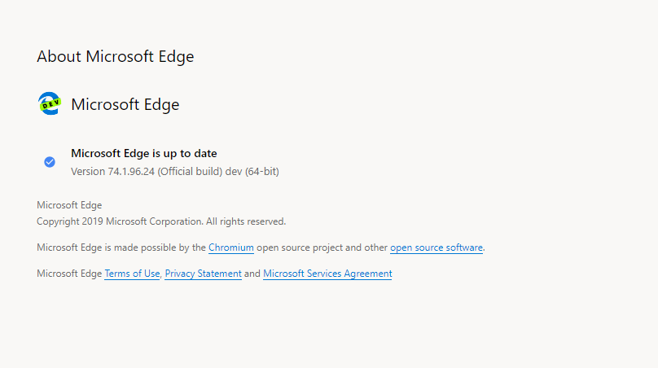658x368 pixels.
Task: Click the version number 74.1.96.24
Action: pos(131,172)
